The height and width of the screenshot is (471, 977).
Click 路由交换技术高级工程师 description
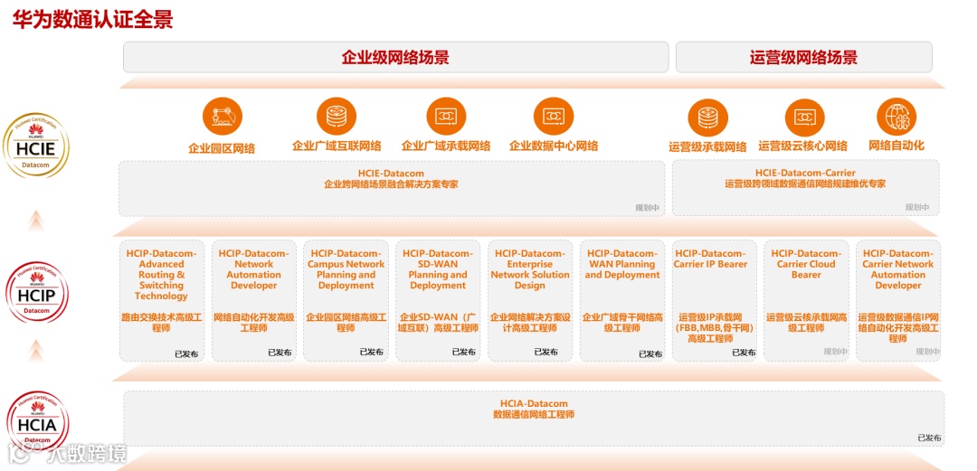pos(161,323)
